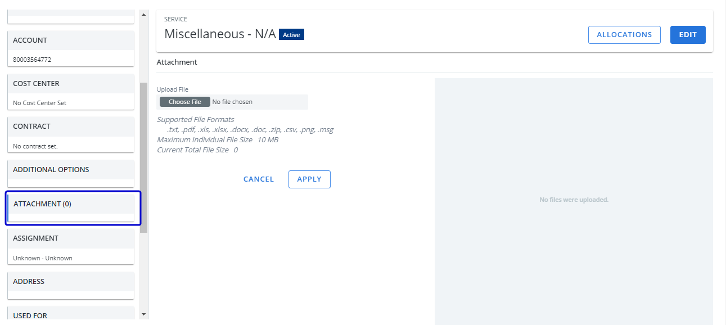Select the Cost Center section
The height and width of the screenshot is (325, 726).
coord(70,84)
